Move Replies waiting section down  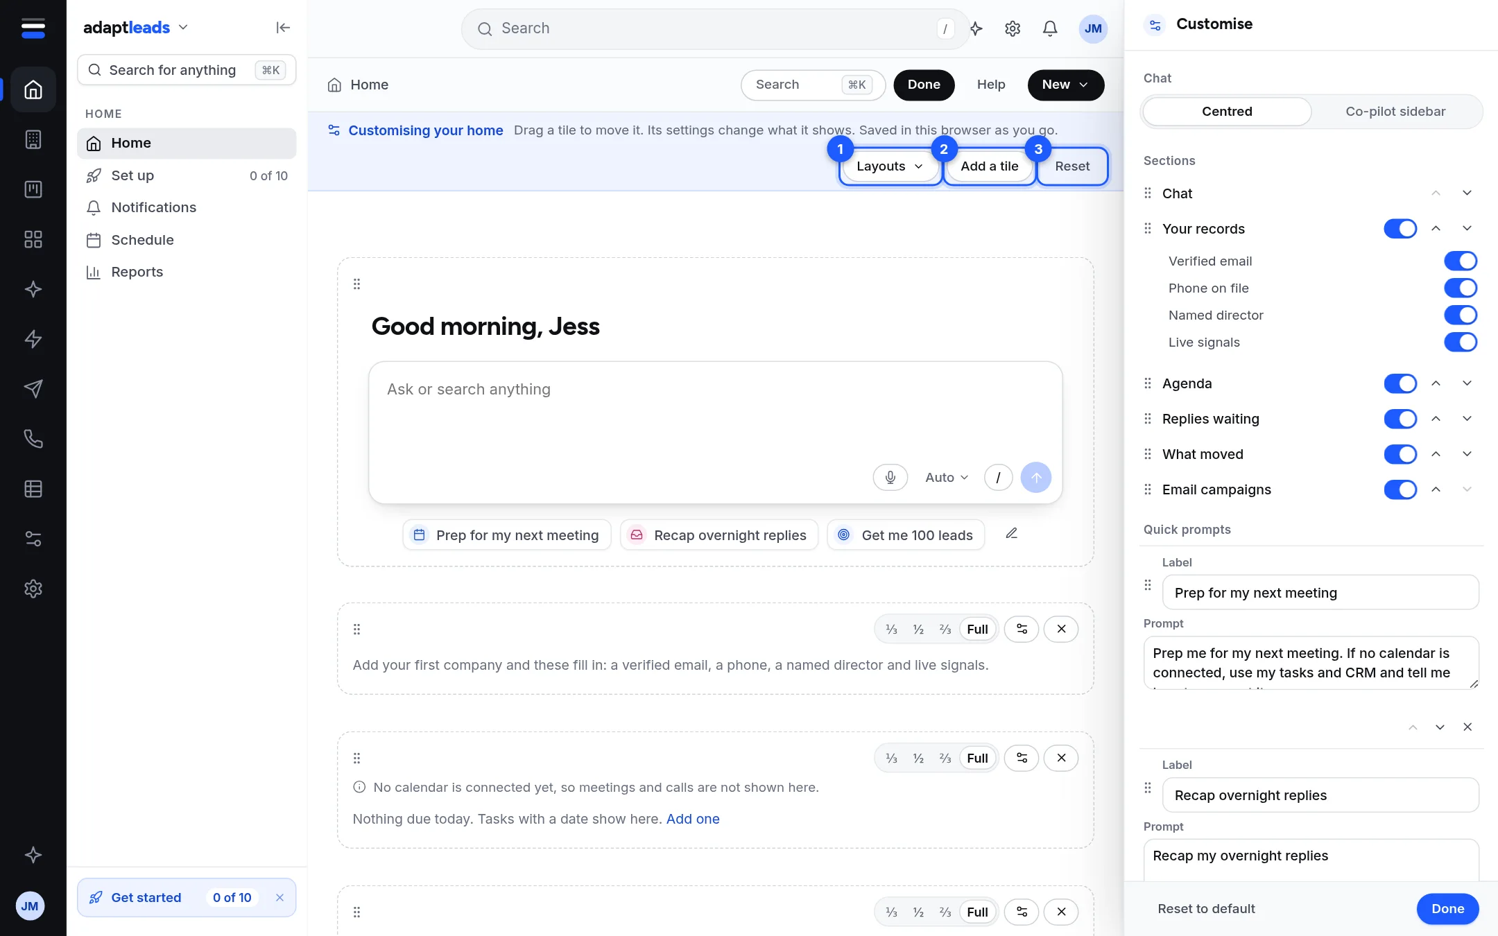(x=1467, y=419)
